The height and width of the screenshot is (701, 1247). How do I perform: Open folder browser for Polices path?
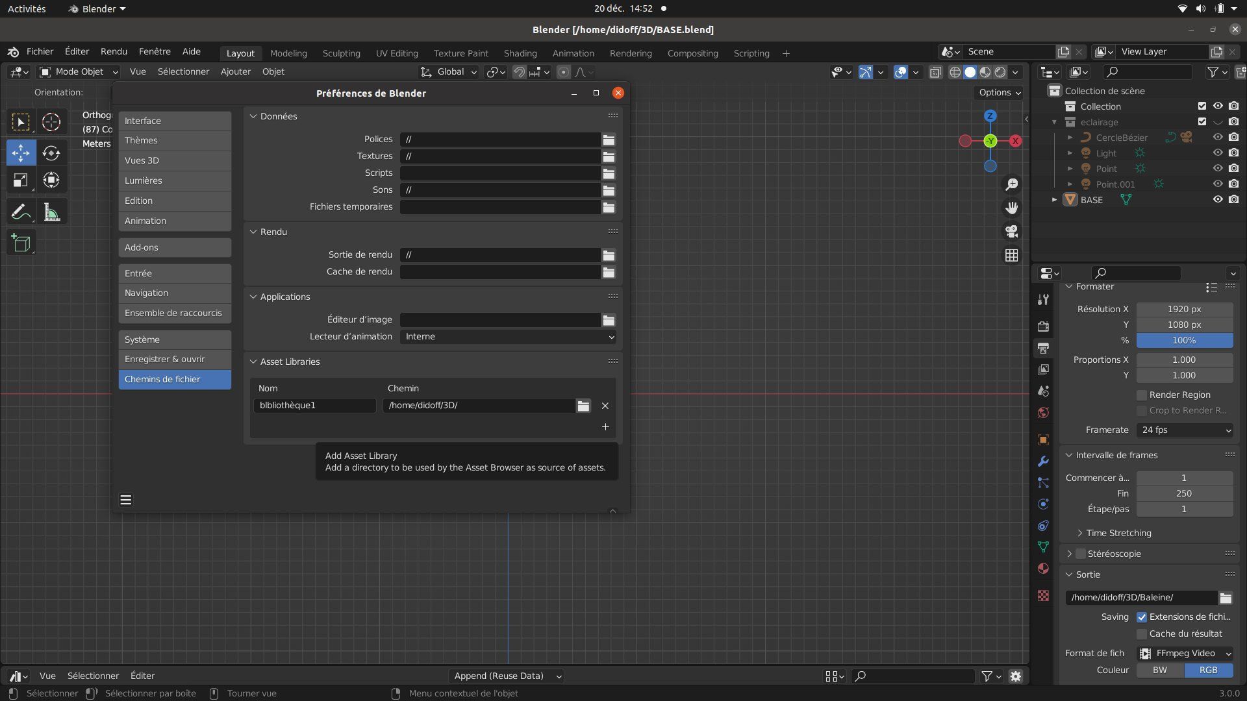pyautogui.click(x=609, y=140)
